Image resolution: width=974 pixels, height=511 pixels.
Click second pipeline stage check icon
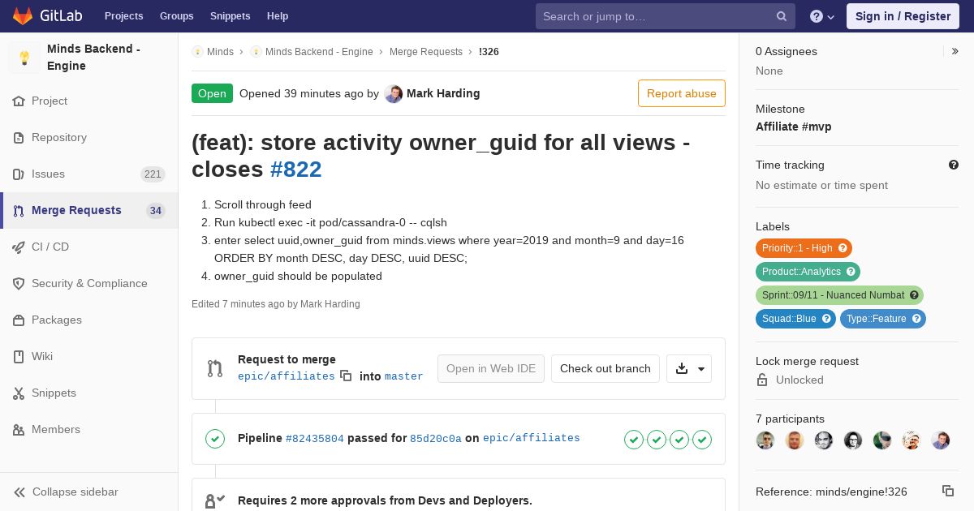657,440
